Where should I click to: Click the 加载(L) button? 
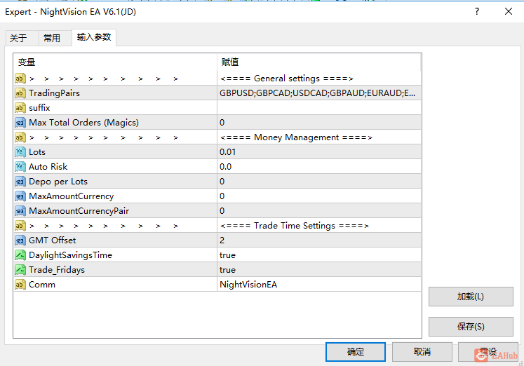click(x=471, y=297)
